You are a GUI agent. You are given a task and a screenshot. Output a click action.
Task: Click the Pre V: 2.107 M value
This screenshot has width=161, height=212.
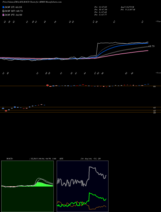(x=128, y=10)
